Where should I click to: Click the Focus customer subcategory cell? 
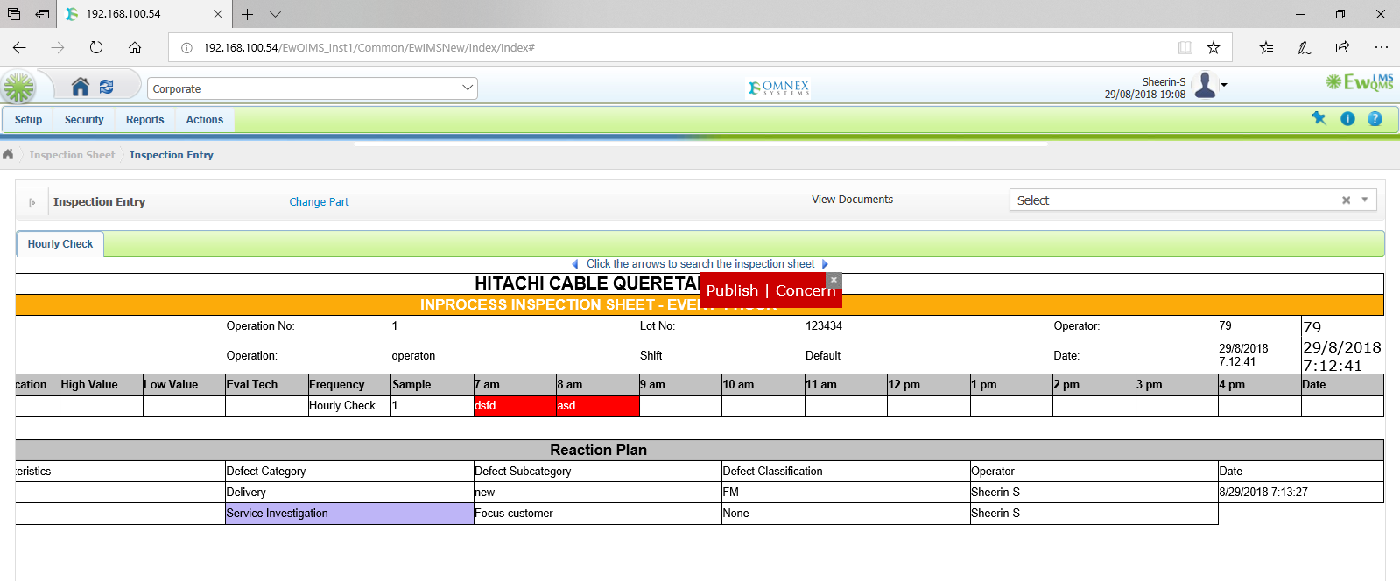597,514
